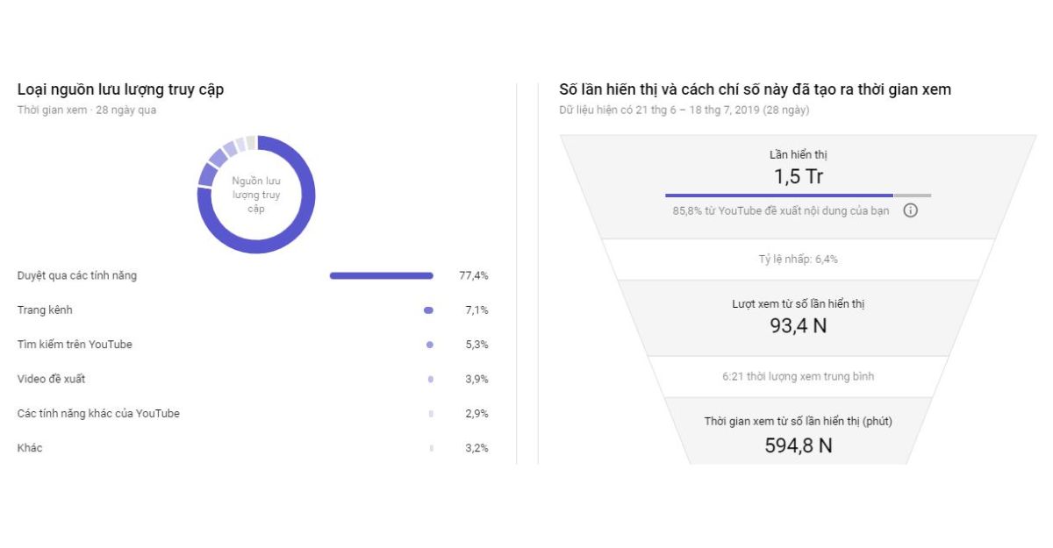Click 'Thời gian xem từ số lần hiển thị (phút)'
The width and height of the screenshot is (1053, 548).
tap(799, 422)
